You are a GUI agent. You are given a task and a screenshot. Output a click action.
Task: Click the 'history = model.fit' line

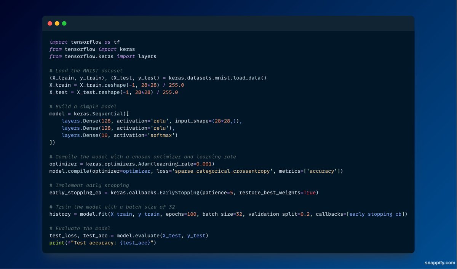point(228,214)
